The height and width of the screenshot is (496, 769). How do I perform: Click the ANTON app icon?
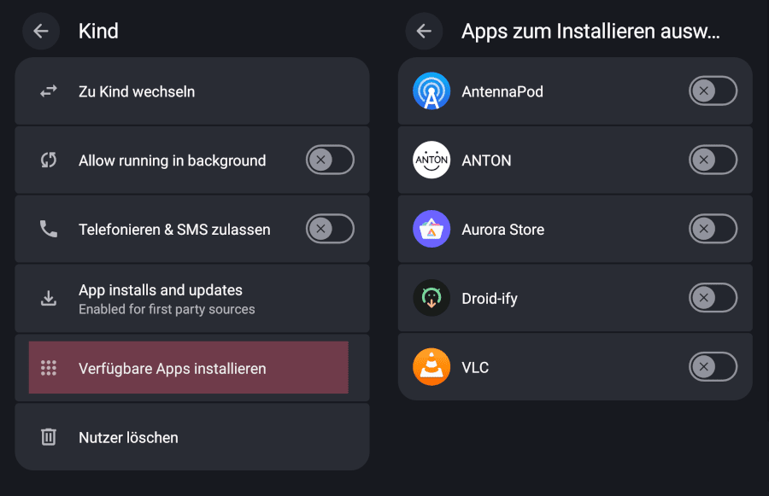[431, 160]
